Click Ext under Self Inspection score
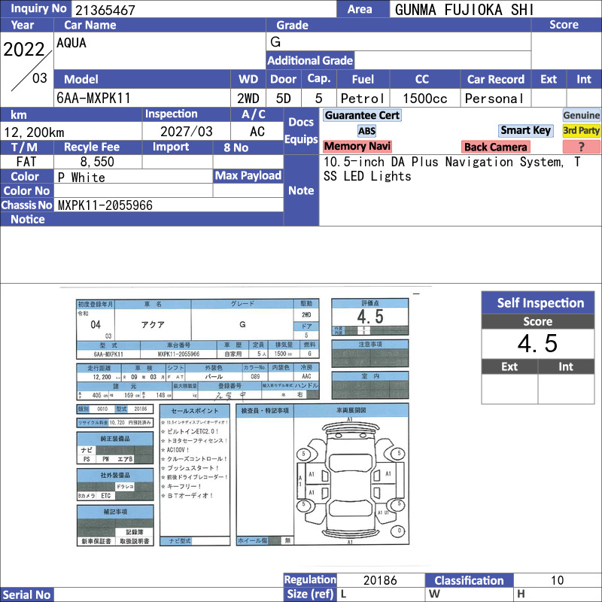This screenshot has height=602, width=602. 509,366
